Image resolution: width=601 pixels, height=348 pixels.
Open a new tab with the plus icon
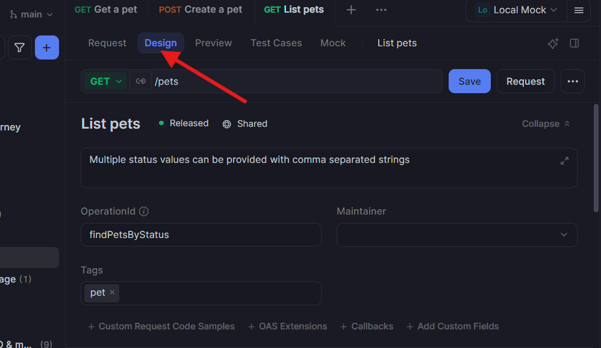[x=351, y=10]
